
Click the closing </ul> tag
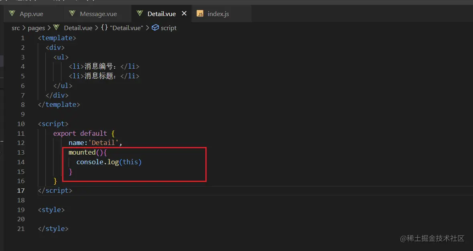63,86
